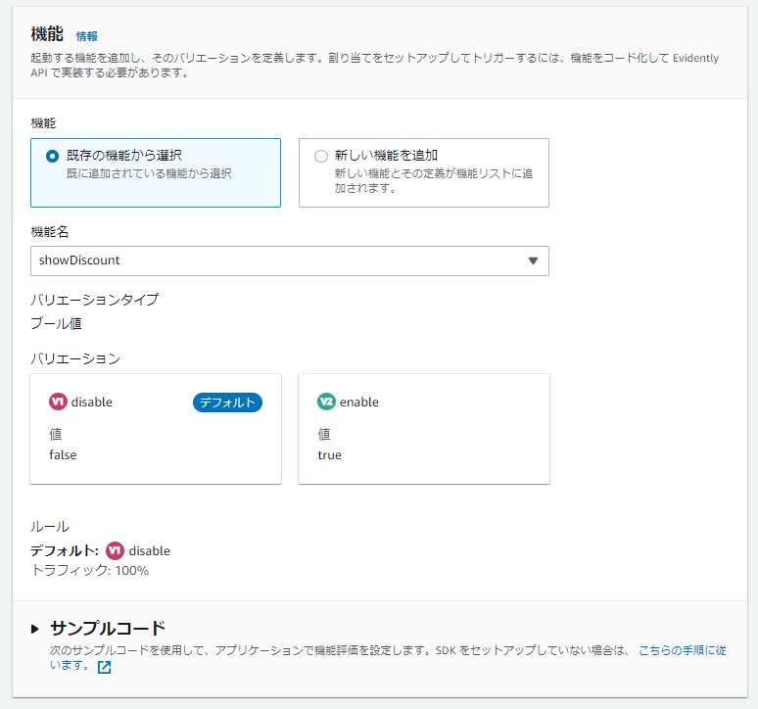Click the サンプルコード heading text
The height and width of the screenshot is (709, 758).
point(108,629)
